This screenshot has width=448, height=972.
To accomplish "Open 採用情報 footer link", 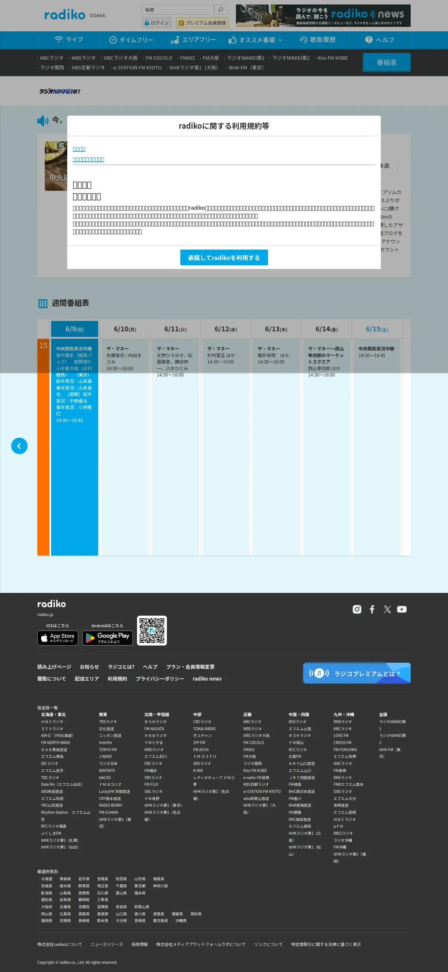I will pos(139,944).
